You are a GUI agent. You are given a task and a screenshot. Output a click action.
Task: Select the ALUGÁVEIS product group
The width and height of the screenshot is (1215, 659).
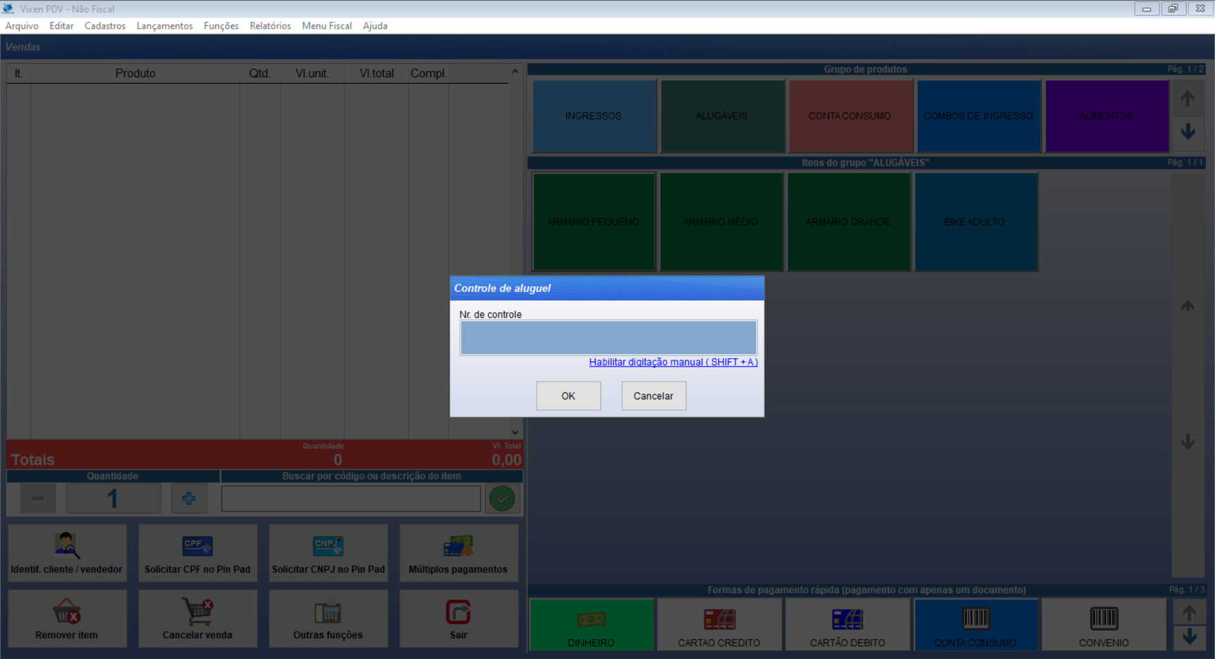(x=722, y=116)
